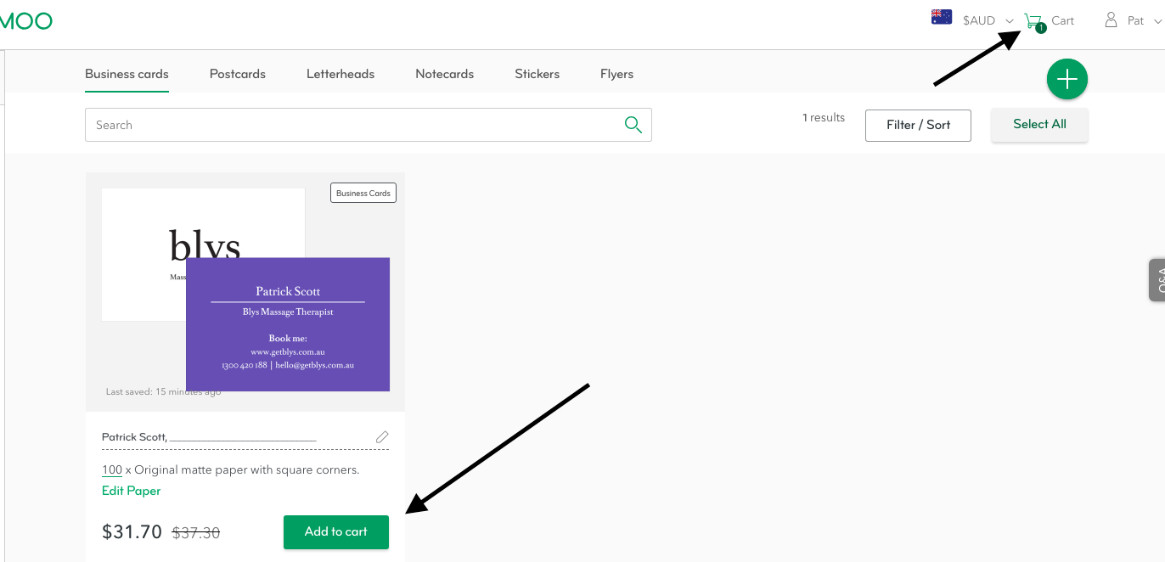Image resolution: width=1165 pixels, height=562 pixels.
Task: Click the search magnifier icon
Action: tap(633, 125)
